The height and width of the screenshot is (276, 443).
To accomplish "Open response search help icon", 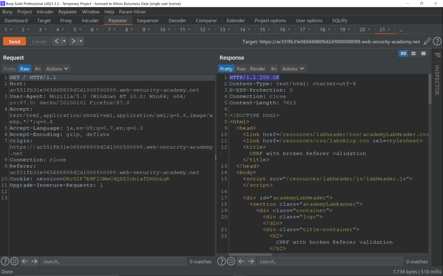I will pos(221,261).
